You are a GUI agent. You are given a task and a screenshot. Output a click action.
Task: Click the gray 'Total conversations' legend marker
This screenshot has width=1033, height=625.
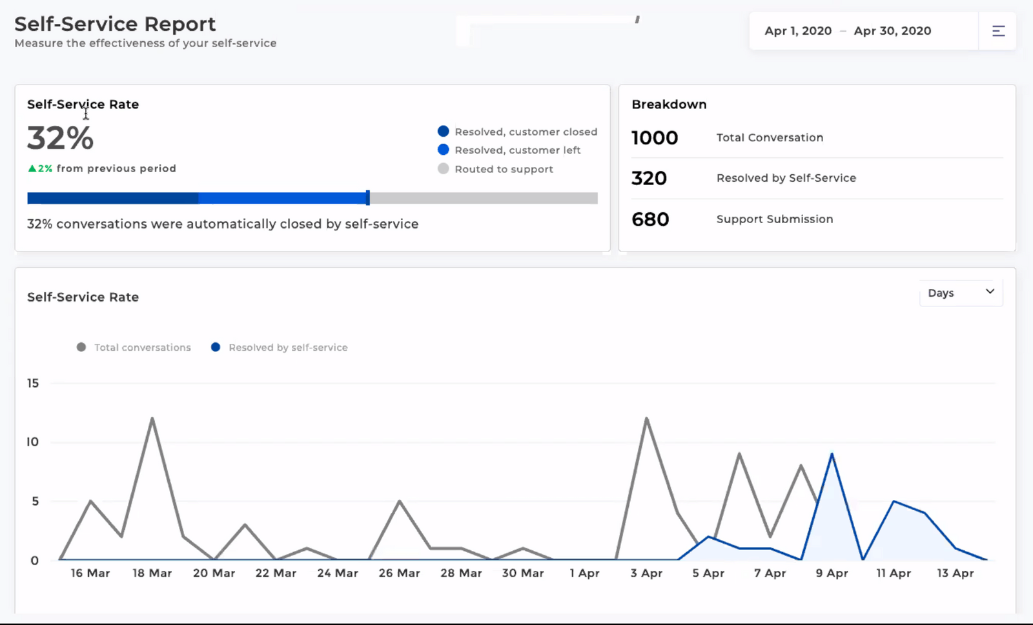click(81, 347)
